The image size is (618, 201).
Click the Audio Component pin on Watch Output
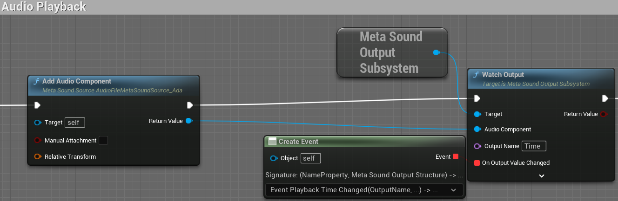tap(477, 130)
